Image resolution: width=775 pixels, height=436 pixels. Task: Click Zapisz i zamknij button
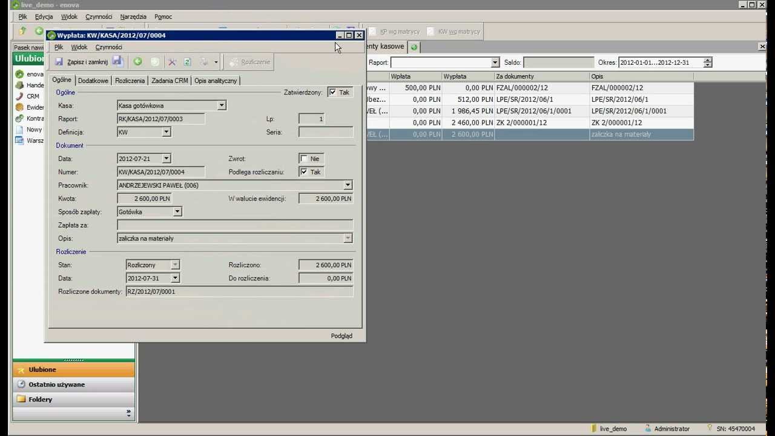point(81,62)
